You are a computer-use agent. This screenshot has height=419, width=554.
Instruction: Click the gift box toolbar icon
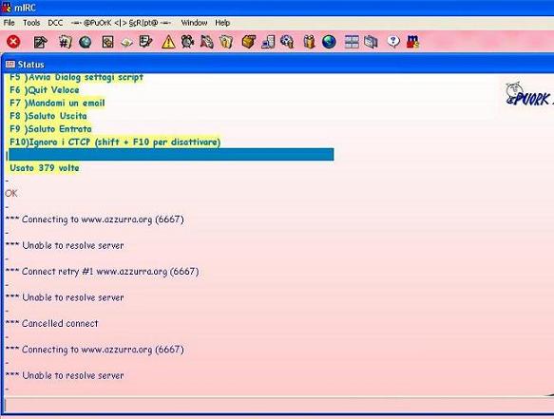tap(309, 42)
